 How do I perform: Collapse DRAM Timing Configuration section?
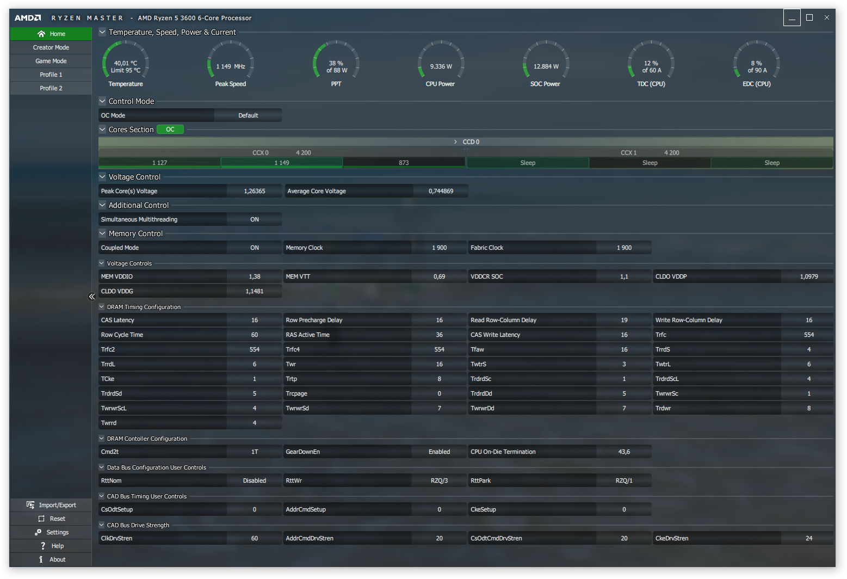point(101,307)
